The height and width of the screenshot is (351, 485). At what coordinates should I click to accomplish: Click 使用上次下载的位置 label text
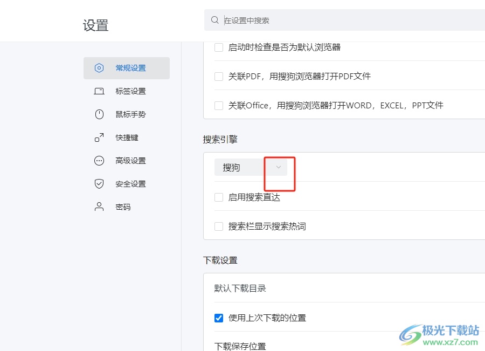[267, 318]
